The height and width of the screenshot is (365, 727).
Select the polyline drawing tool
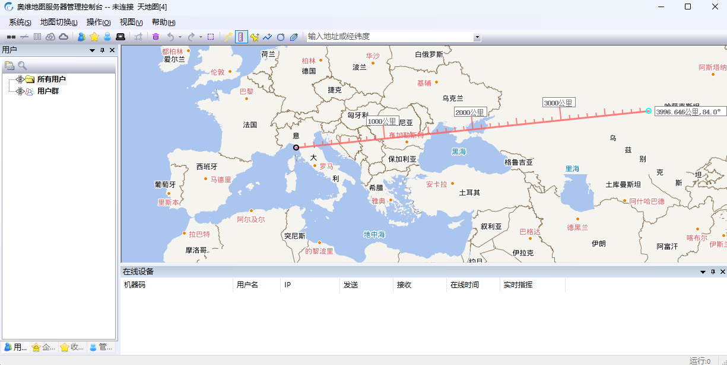coord(267,37)
